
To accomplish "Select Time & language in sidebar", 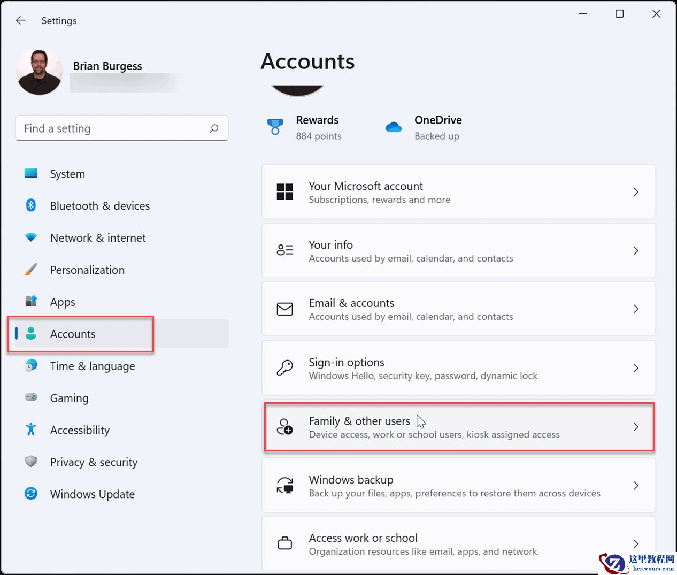I will (92, 366).
